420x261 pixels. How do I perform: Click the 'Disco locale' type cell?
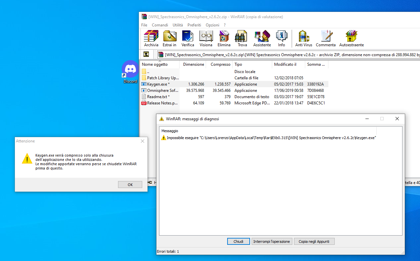click(x=245, y=72)
